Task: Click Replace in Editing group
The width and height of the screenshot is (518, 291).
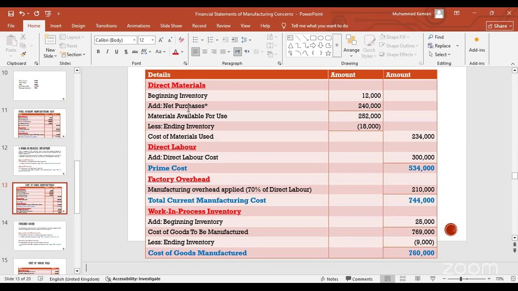Action: [439, 46]
